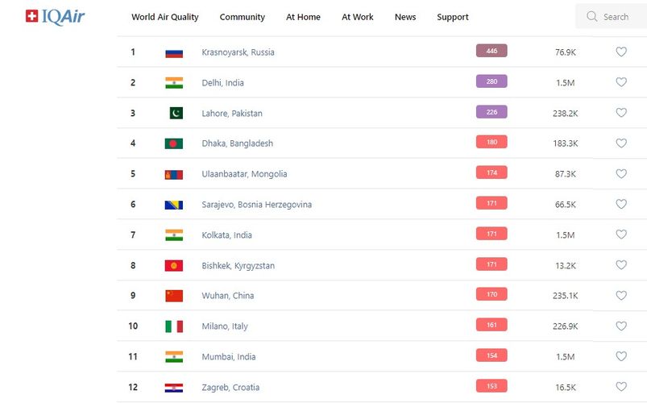
Task: Favorite Krasnoyarsk with the heart icon
Action: click(x=621, y=52)
